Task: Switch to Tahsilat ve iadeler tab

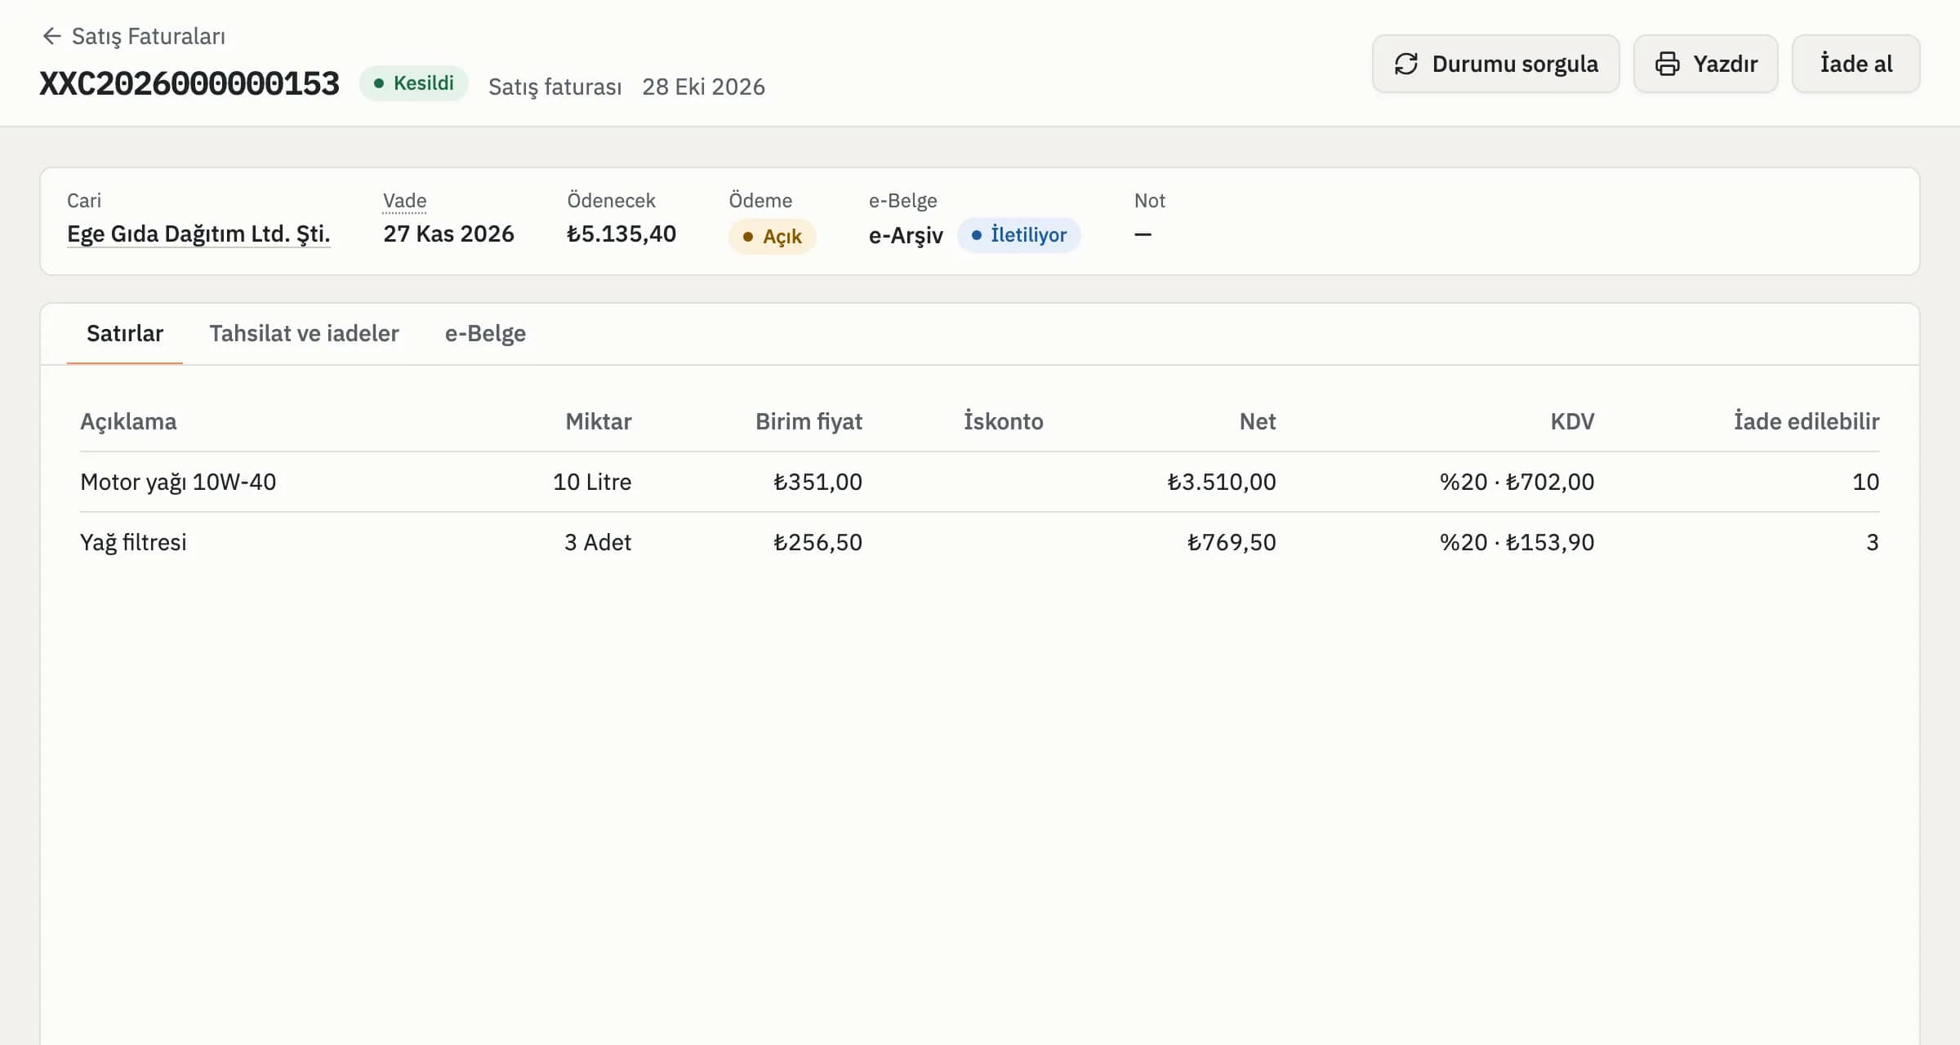Action: point(304,333)
